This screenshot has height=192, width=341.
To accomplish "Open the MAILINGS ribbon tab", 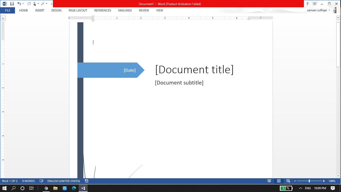I will point(125,10).
